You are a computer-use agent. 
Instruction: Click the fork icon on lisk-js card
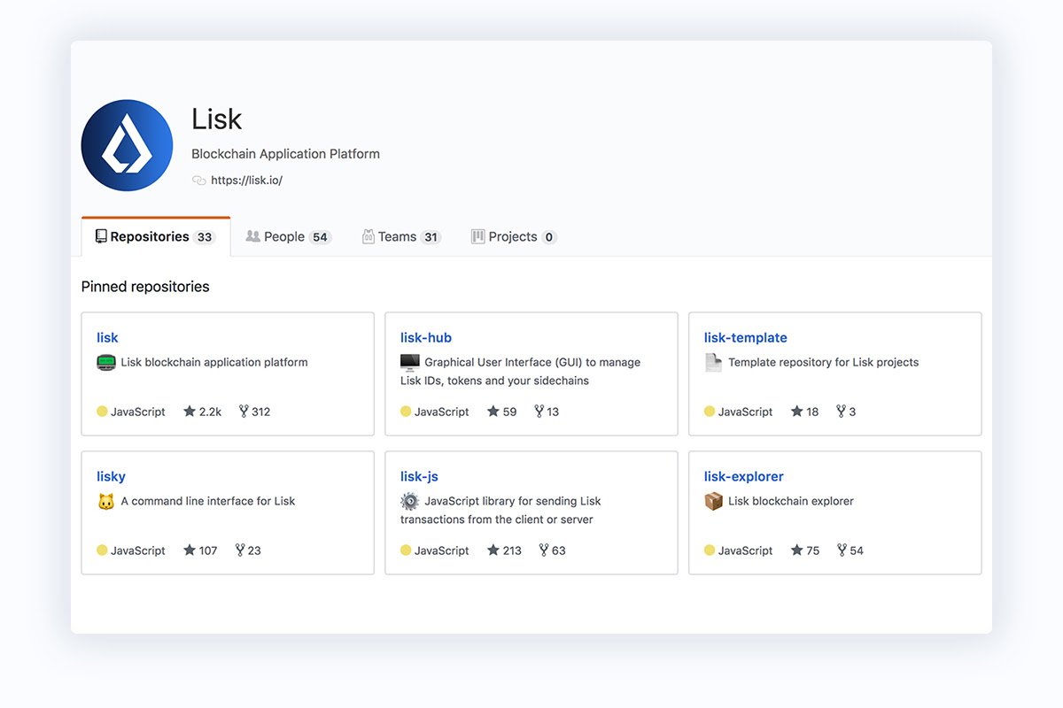coord(544,550)
